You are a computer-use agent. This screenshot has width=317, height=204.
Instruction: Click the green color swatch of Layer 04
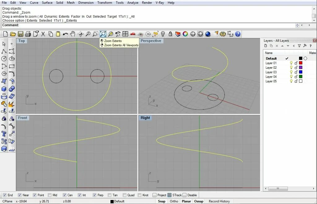(301, 76)
